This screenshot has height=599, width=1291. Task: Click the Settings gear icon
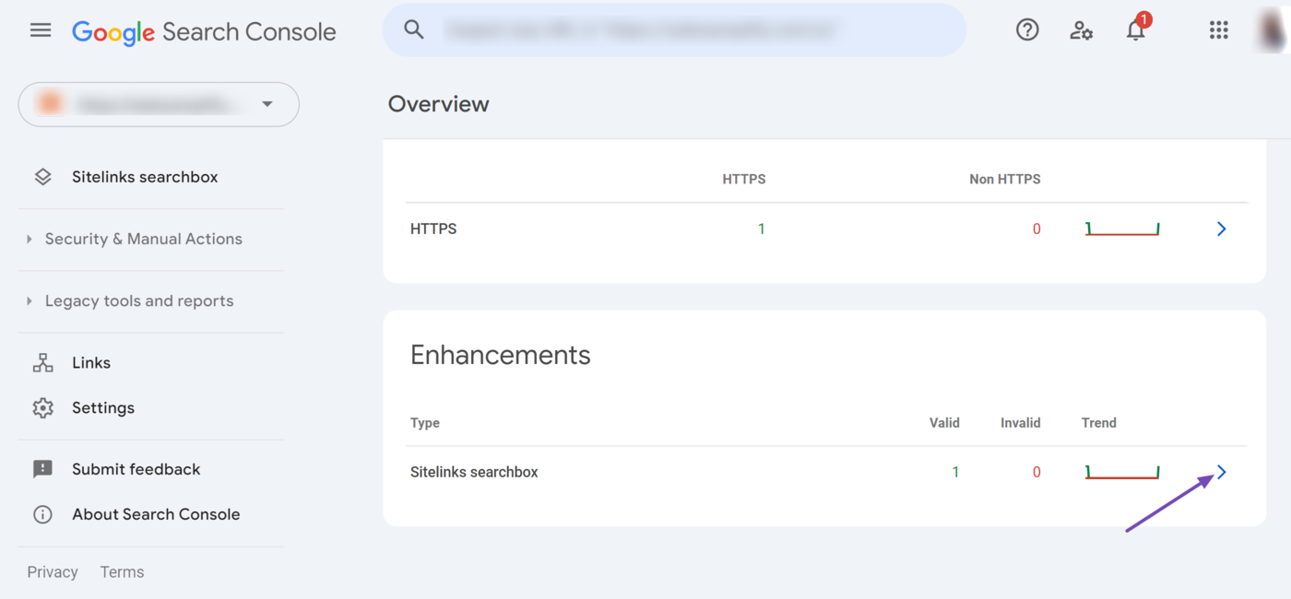pos(42,408)
